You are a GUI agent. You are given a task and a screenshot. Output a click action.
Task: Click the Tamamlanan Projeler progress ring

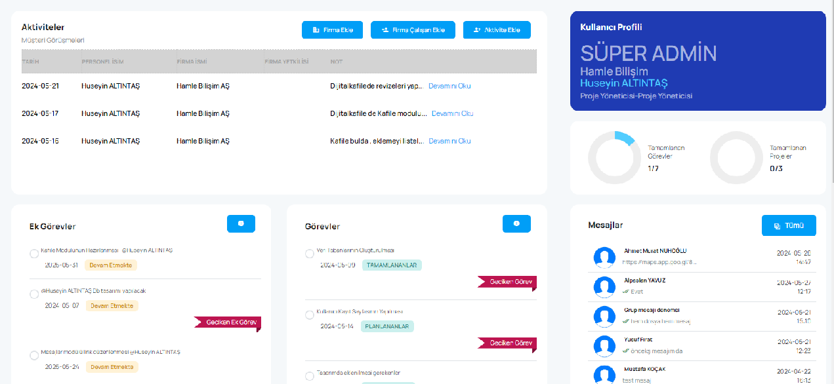click(736, 157)
